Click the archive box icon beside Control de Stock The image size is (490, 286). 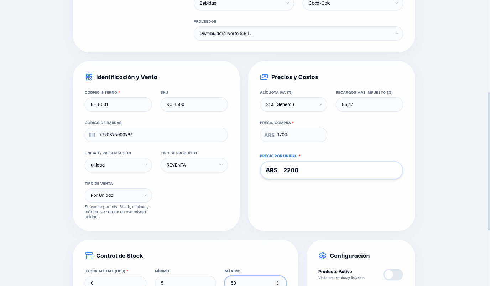[89, 256]
